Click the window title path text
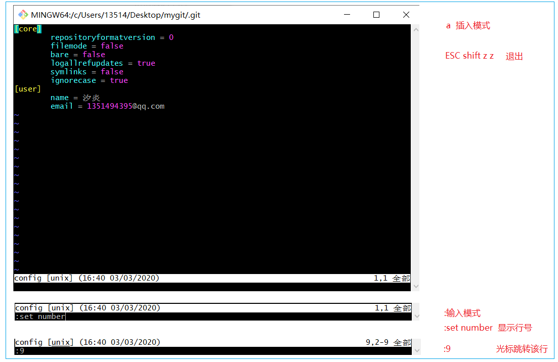The image size is (558, 362). pos(115,15)
